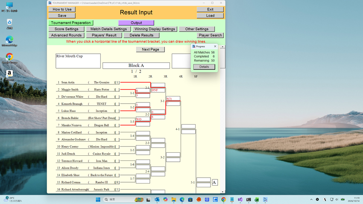Open the Amazon desktop shortcut
The width and height of the screenshot is (363, 204).
tap(9, 76)
